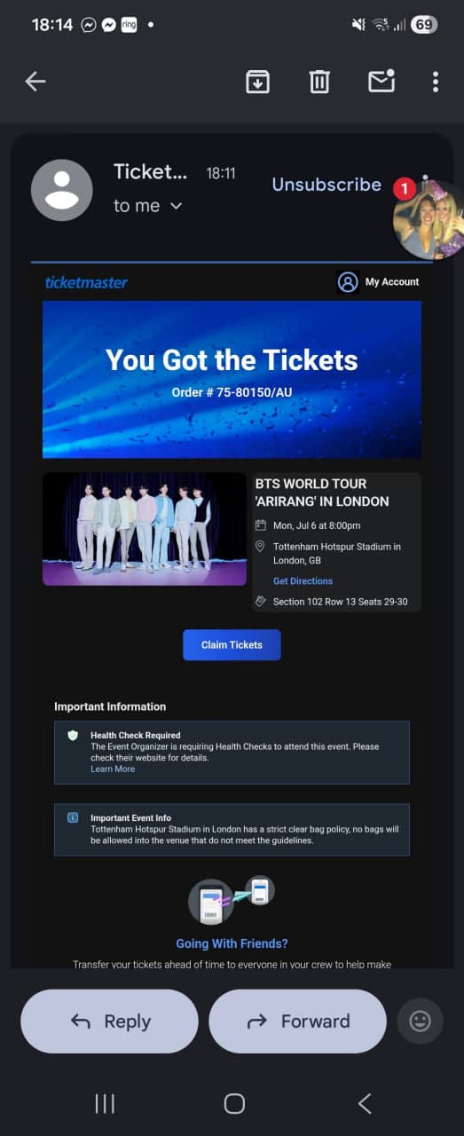Open the Messenger chat head bubble
Viewport: 464px width, 1136px height.
coord(429,219)
